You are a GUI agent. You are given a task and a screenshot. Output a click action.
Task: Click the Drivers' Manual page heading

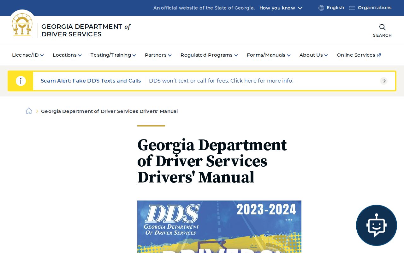click(212, 161)
